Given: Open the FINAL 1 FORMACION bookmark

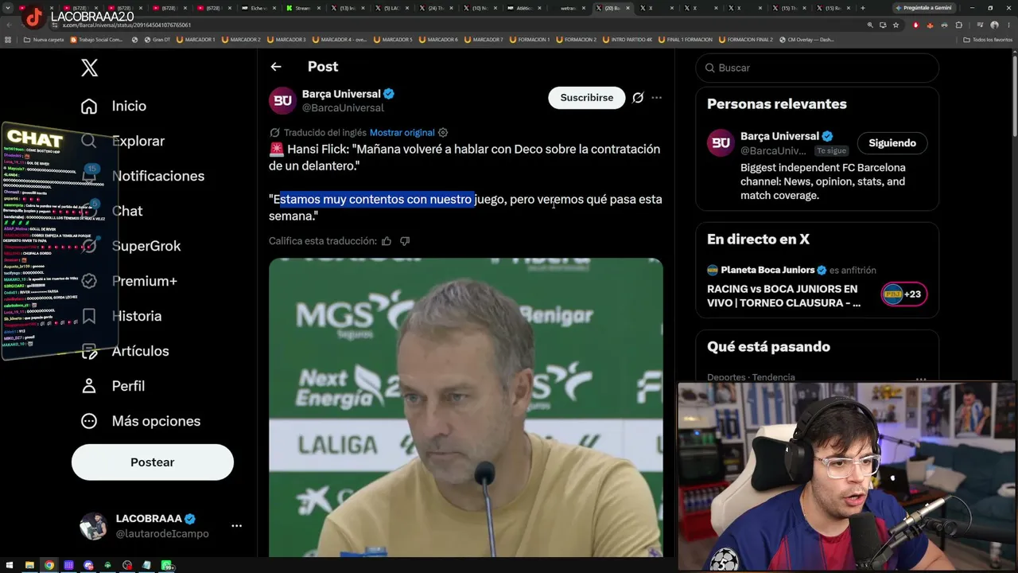Looking at the screenshot, I should click(x=686, y=39).
